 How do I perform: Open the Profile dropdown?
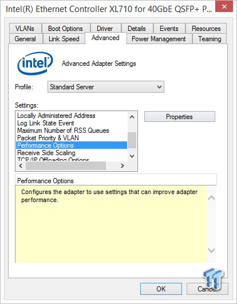[x=106, y=87]
